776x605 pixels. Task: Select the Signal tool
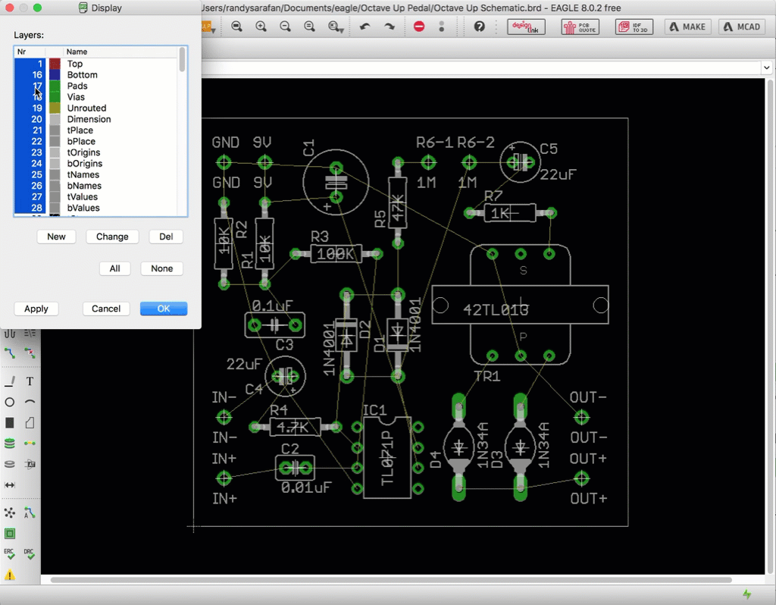click(x=30, y=443)
